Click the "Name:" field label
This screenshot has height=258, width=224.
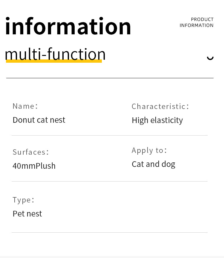(x=25, y=106)
